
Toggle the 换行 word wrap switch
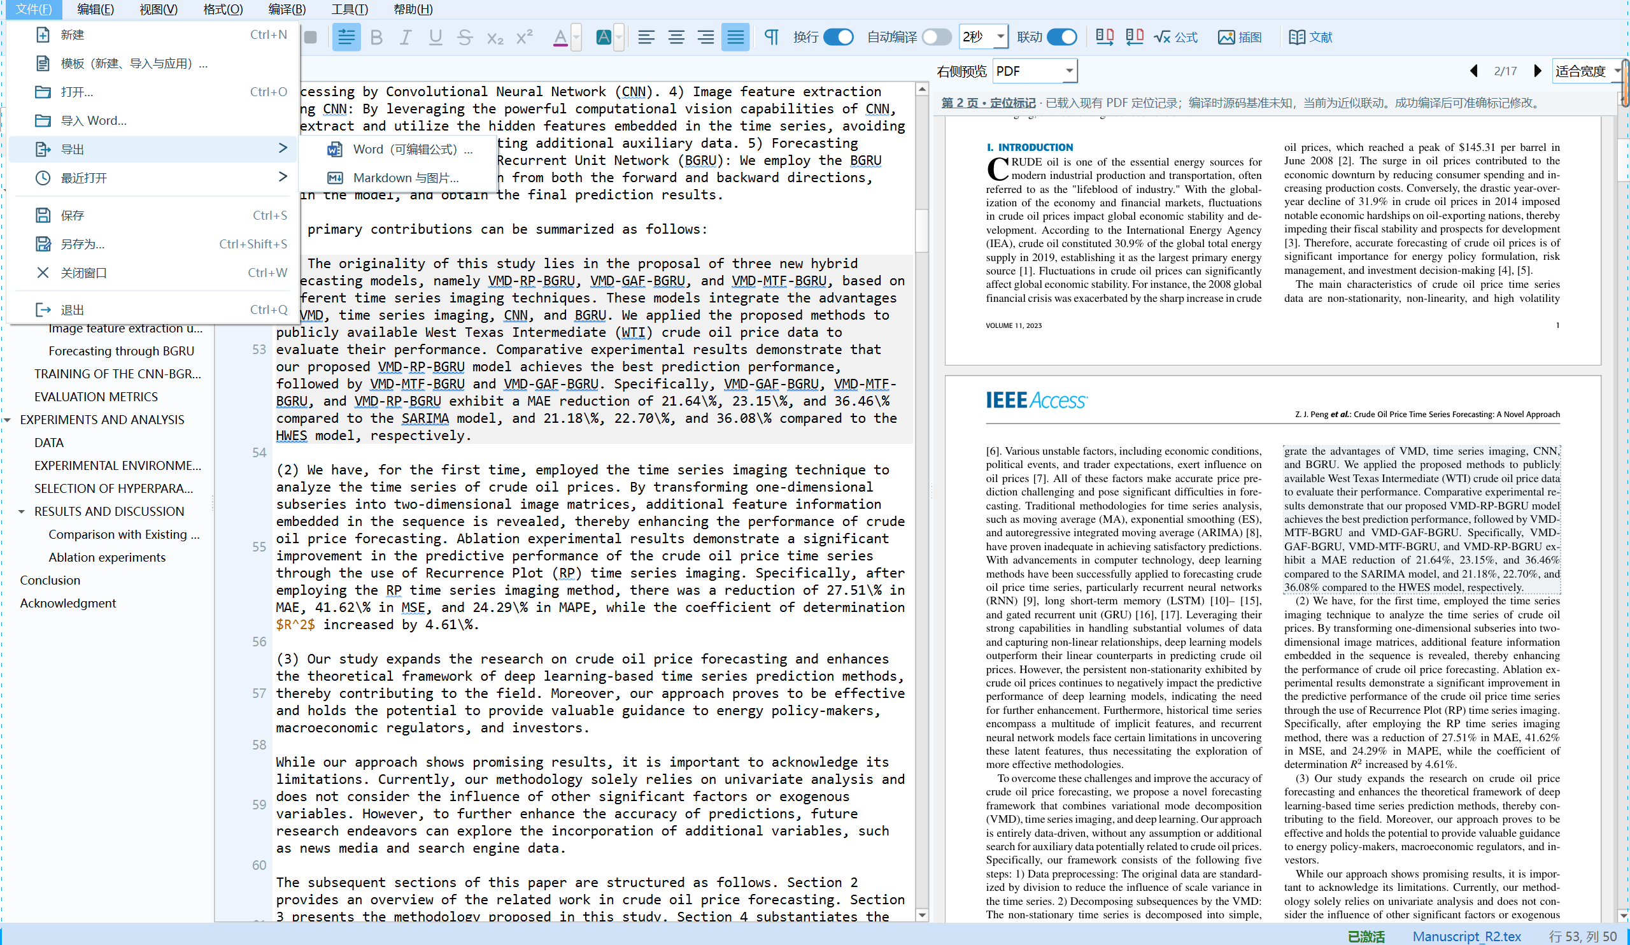(x=839, y=38)
